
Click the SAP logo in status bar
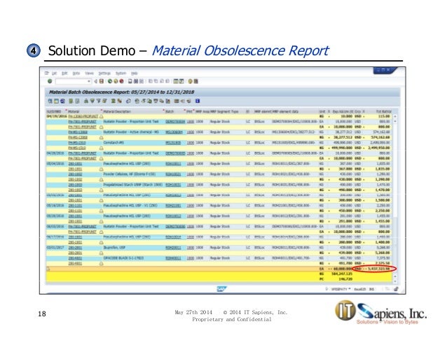click(221, 289)
